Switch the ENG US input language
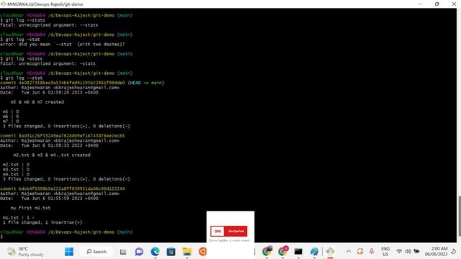The height and width of the screenshot is (259, 461). (x=385, y=251)
